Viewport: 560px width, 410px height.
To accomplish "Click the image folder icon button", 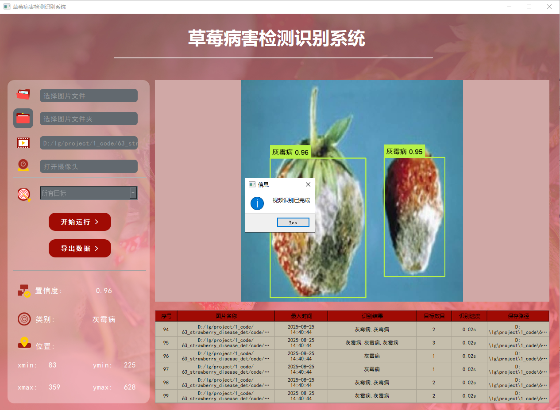I will 23,118.
